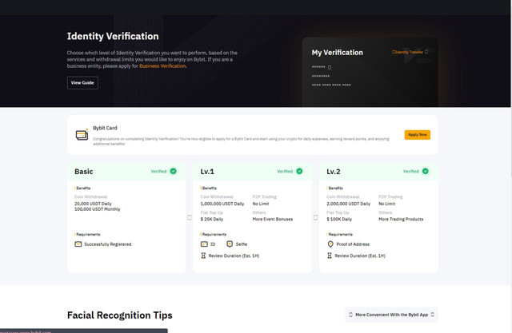Click the envelope icon beside Successfully Registered
The image size is (512, 333).
pyautogui.click(x=78, y=244)
